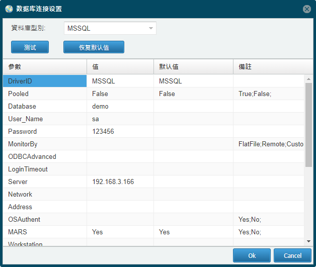This screenshot has height=267, width=316.
Task: Click the vertical scrollbar thumb
Action: pos(308,125)
